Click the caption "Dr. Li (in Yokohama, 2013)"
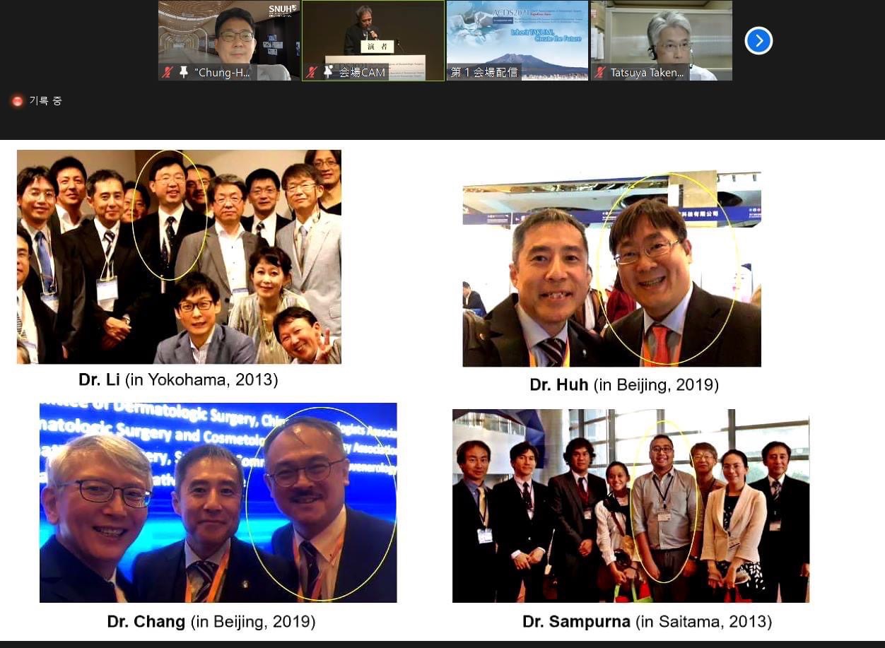 click(x=178, y=379)
